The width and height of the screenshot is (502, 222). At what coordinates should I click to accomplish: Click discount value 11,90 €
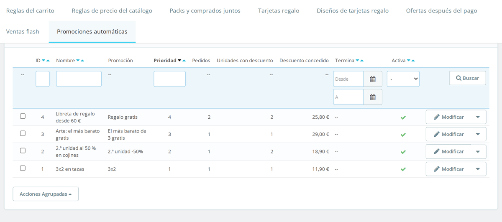[320, 169]
